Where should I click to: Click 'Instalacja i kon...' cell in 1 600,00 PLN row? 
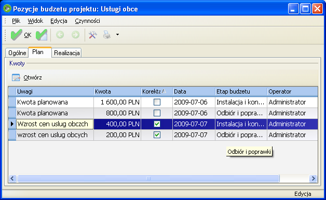241,102
